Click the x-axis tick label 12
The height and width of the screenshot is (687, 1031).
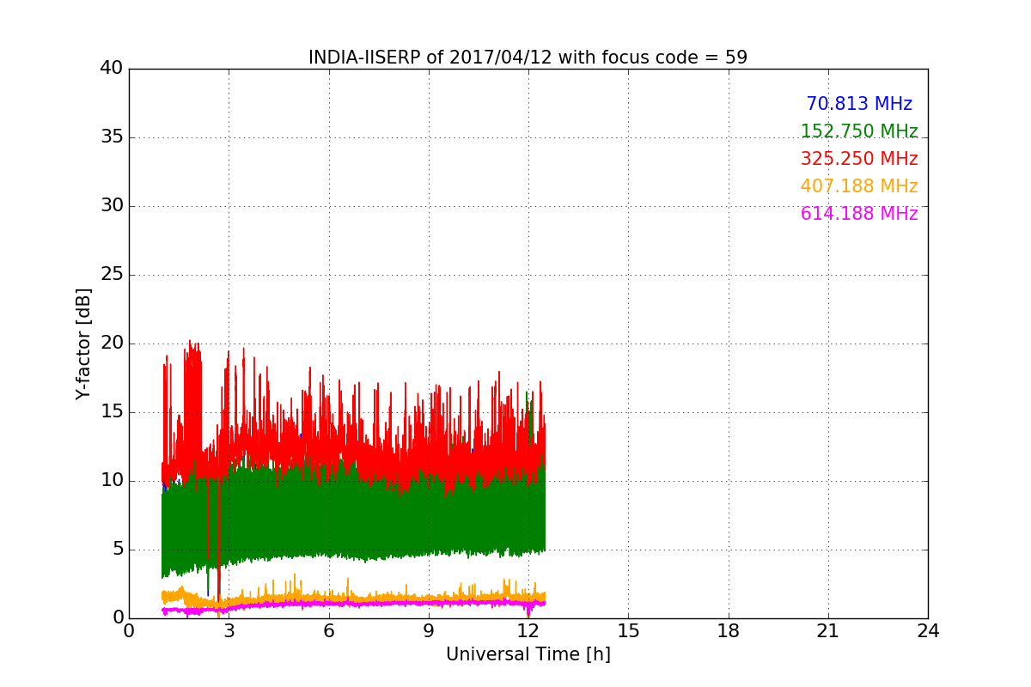pyautogui.click(x=528, y=631)
